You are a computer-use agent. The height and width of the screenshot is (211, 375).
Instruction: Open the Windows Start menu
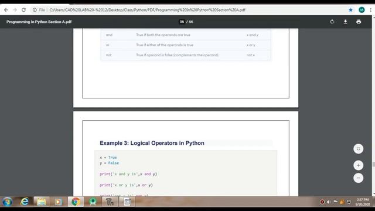click(7, 202)
